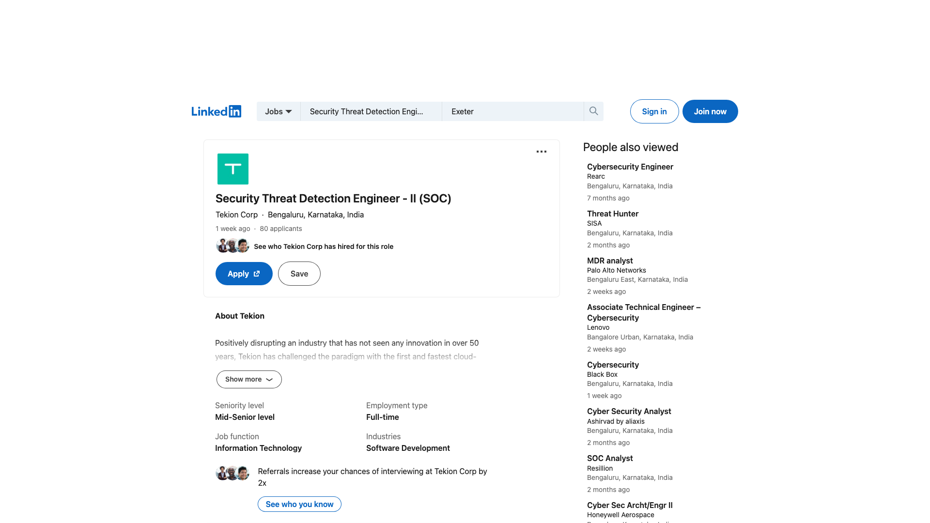Open the three-dot more options menu
The image size is (930, 523).
pos(542,152)
